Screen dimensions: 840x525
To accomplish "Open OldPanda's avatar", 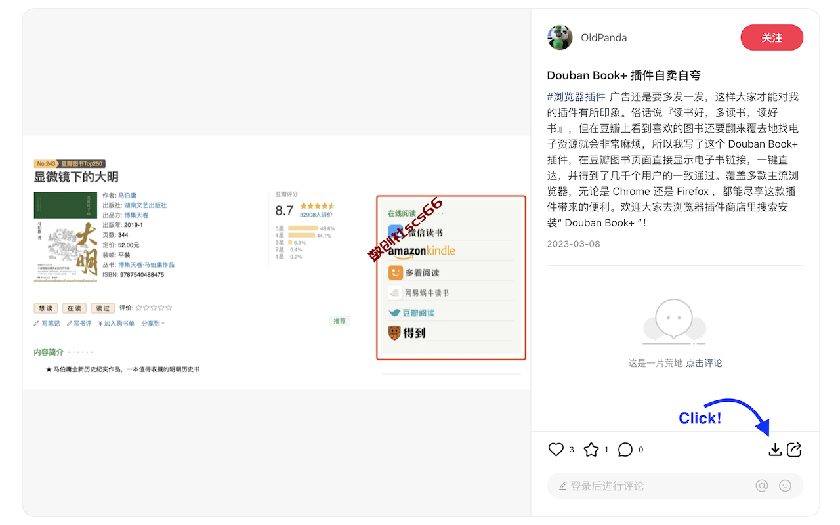I will click(560, 37).
